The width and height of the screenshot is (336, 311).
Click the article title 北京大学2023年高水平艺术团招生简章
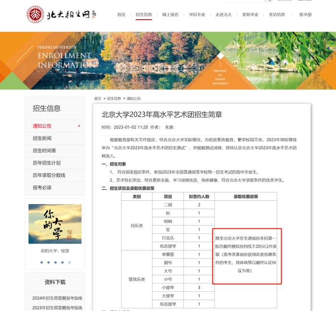tap(162, 115)
